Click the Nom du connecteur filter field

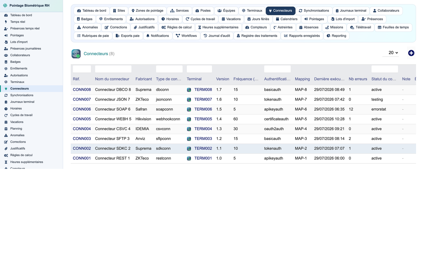tap(113, 69)
